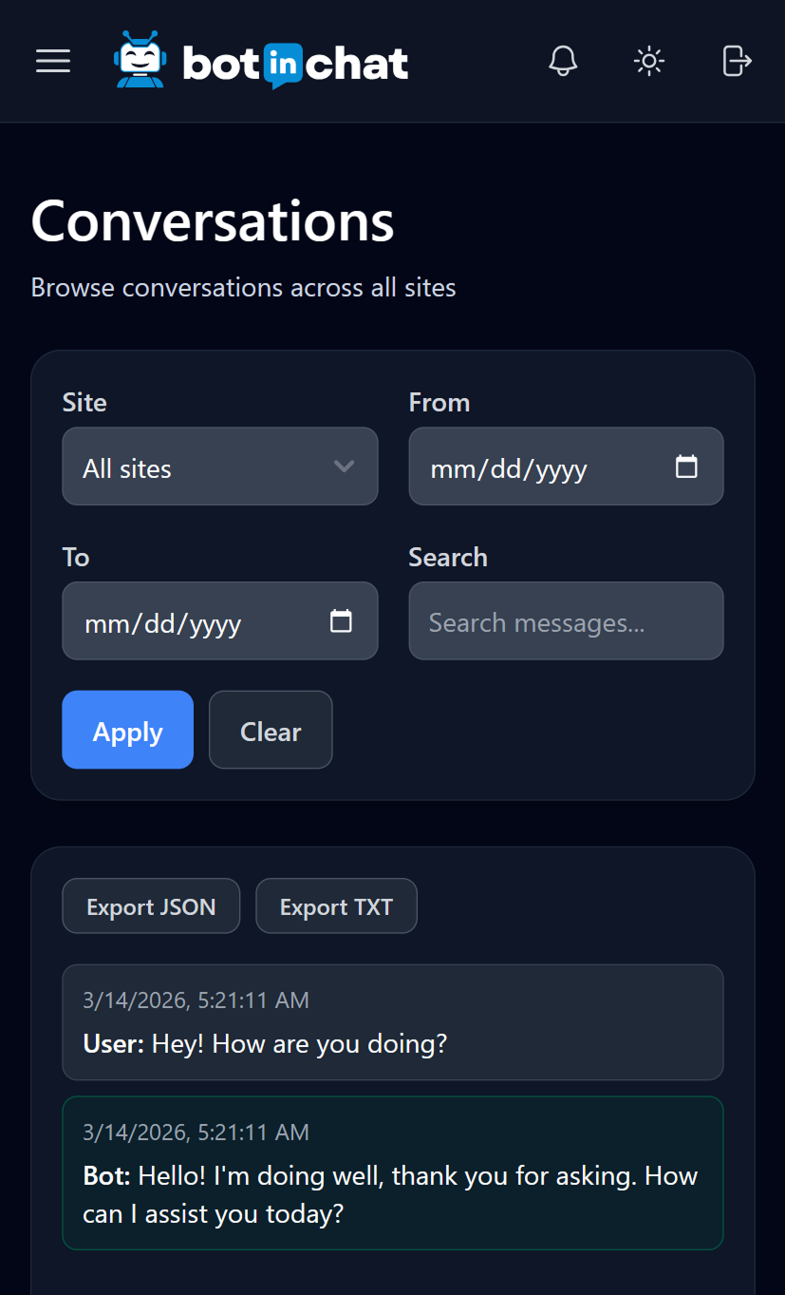The height and width of the screenshot is (1295, 785).
Task: Clear the filters with Clear button
Action: [x=271, y=730]
